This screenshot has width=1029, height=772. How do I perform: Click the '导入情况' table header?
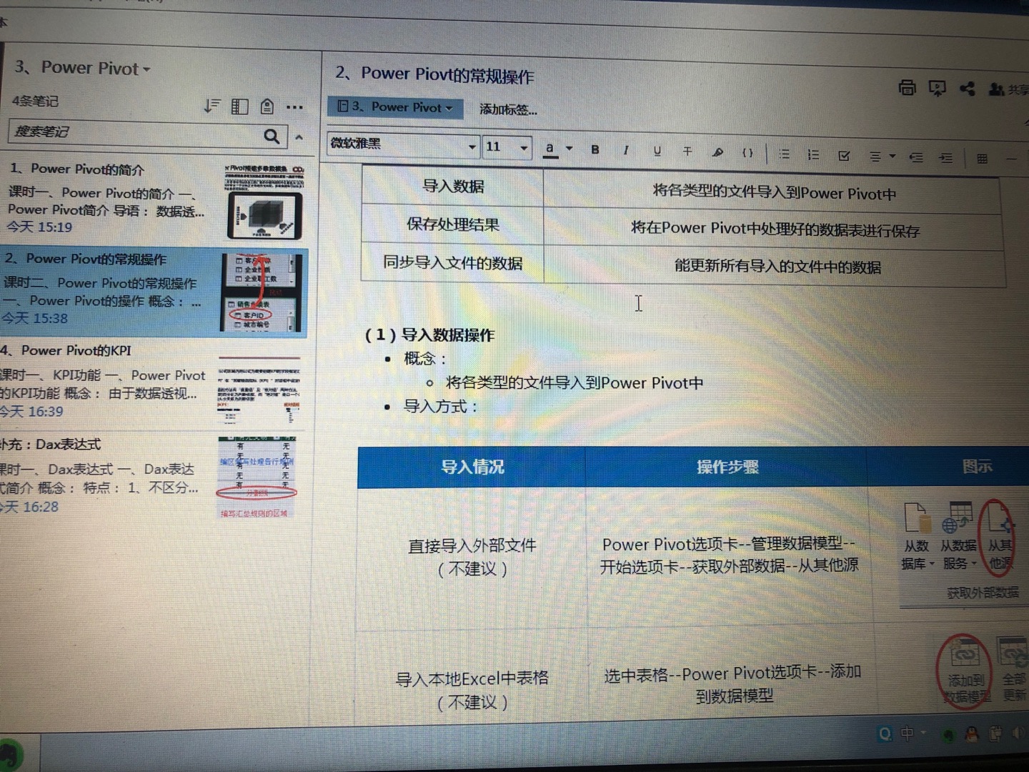(x=472, y=467)
